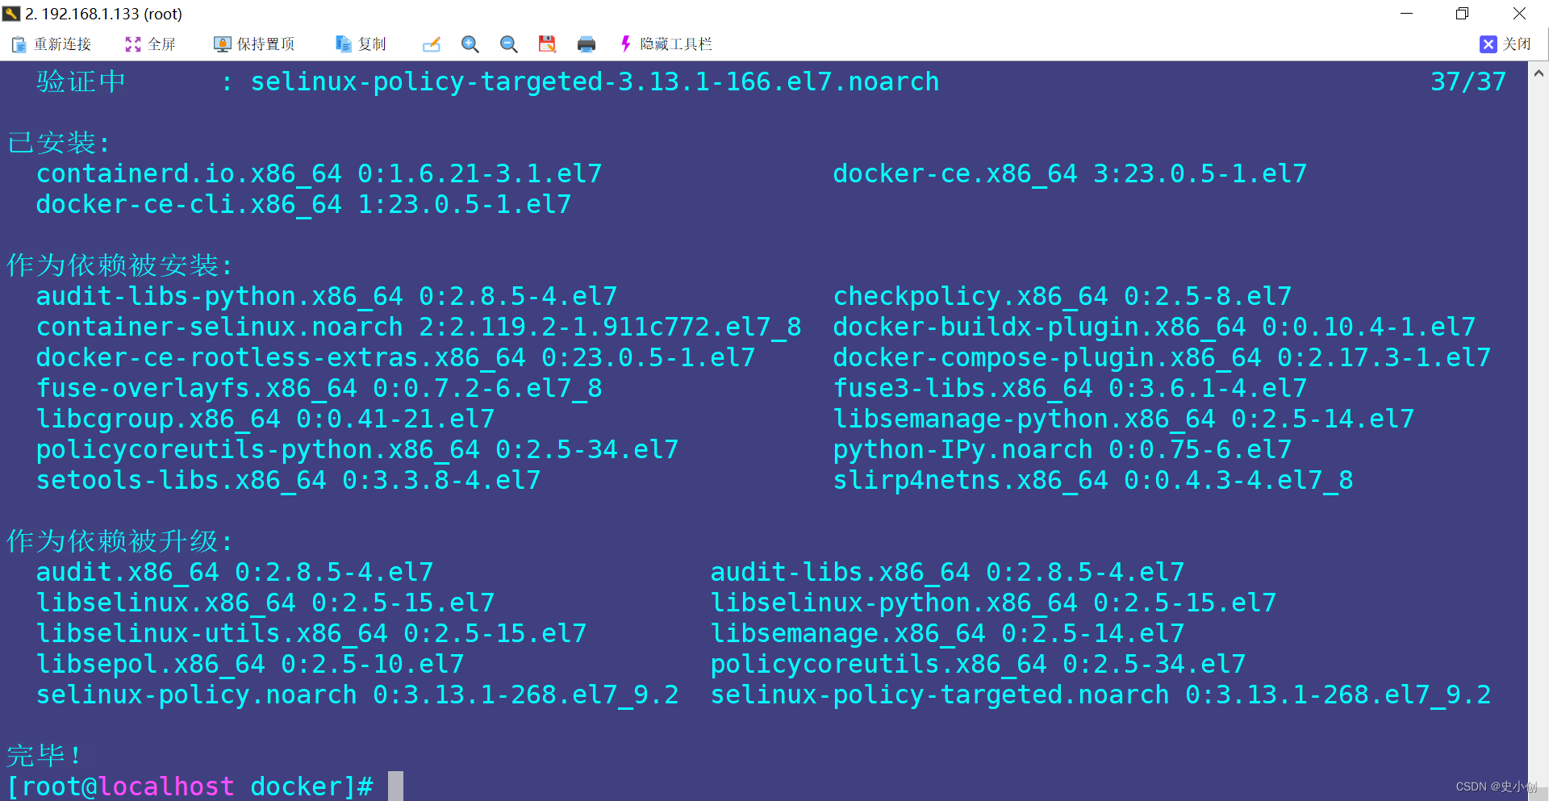This screenshot has height=801, width=1549.
Task: Click the 重新连接 reconnect button
Action: point(51,44)
